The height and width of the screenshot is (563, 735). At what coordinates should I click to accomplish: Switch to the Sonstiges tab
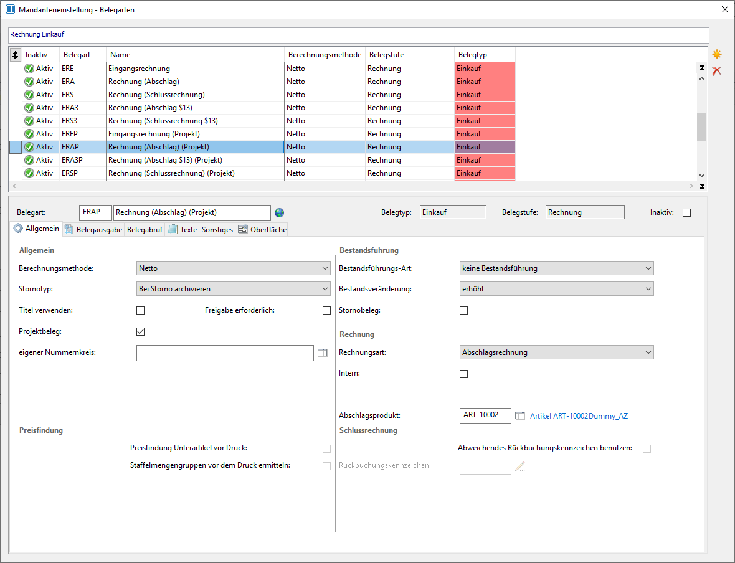tap(217, 230)
